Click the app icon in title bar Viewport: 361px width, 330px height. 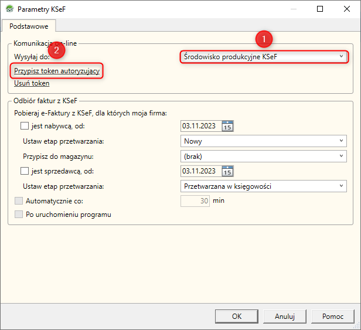click(8, 9)
